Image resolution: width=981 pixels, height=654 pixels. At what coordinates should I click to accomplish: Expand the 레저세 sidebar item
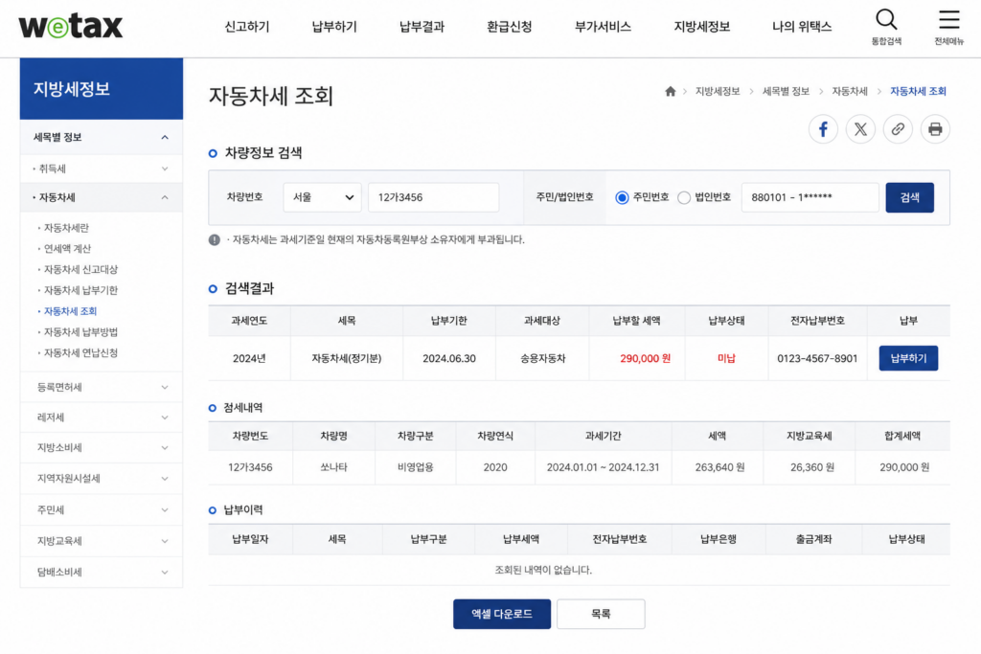coord(102,417)
